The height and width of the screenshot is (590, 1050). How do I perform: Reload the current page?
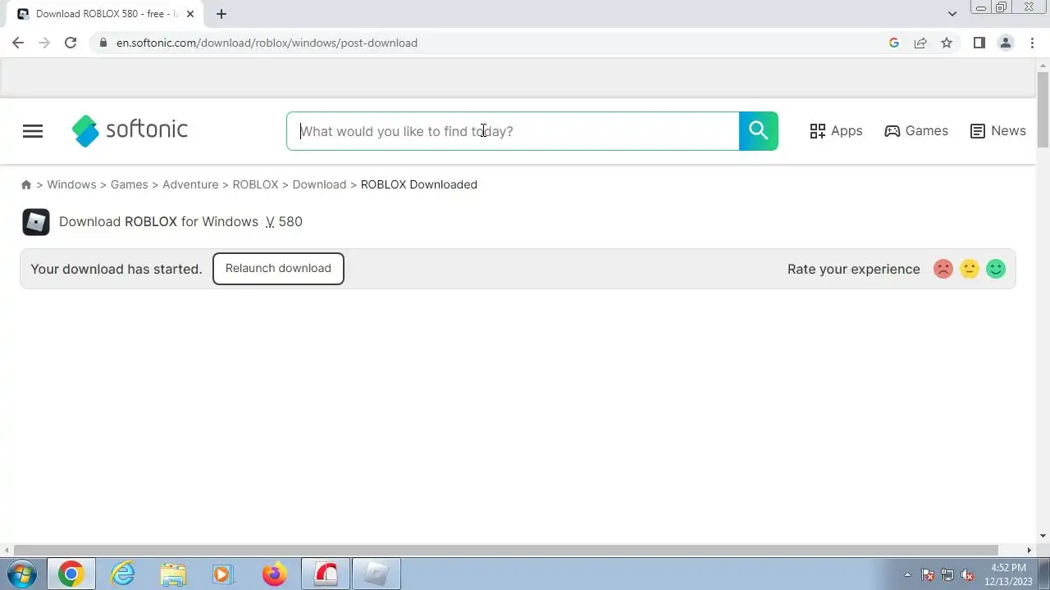point(71,43)
